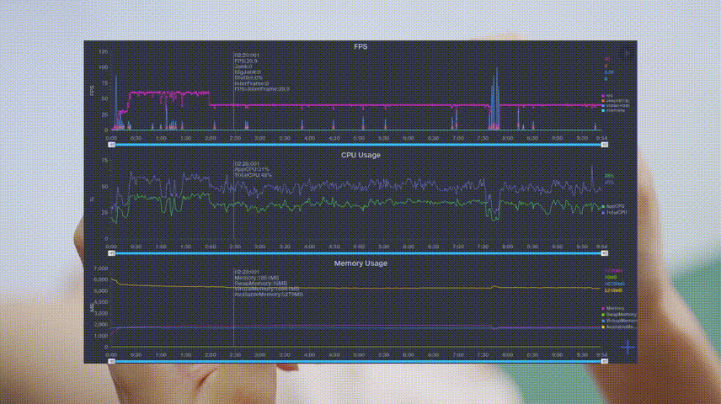The width and height of the screenshot is (721, 404).
Task: Toggle the SwapMemory series in the legend
Action: click(619, 315)
